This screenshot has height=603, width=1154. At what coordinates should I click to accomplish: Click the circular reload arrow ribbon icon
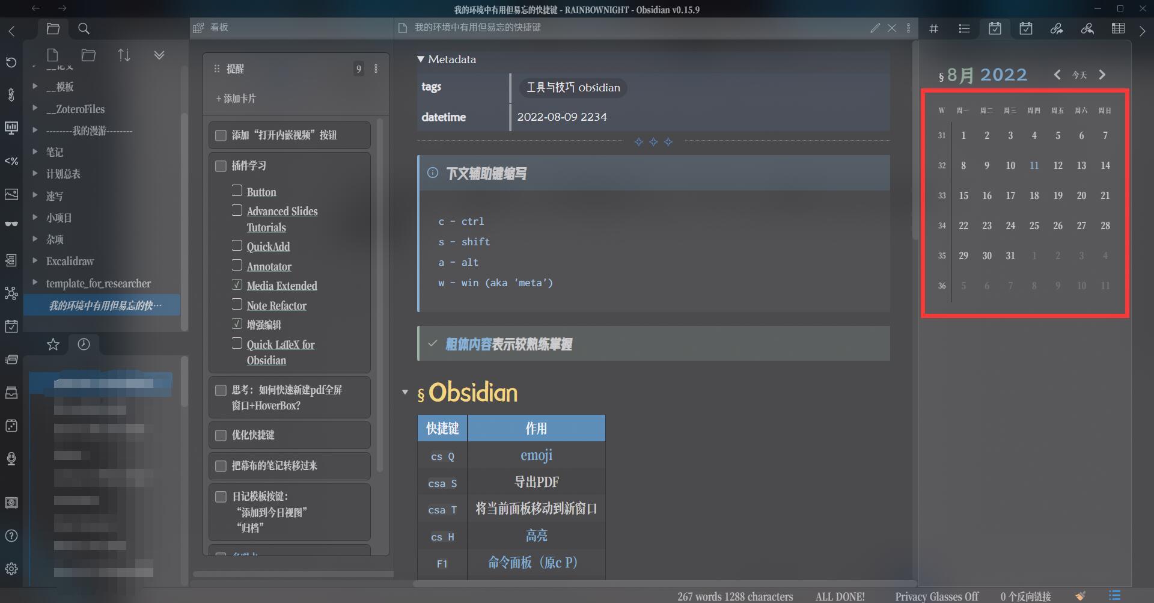pos(11,62)
